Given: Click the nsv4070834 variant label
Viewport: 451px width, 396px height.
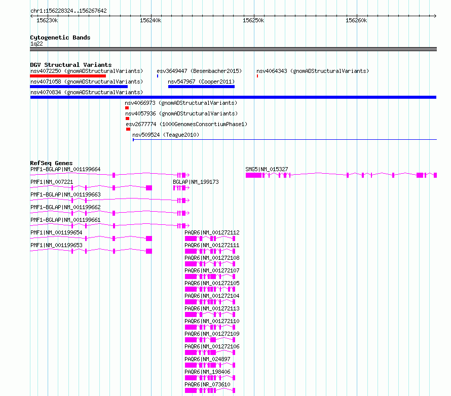Looking at the screenshot, I should coord(87,92).
